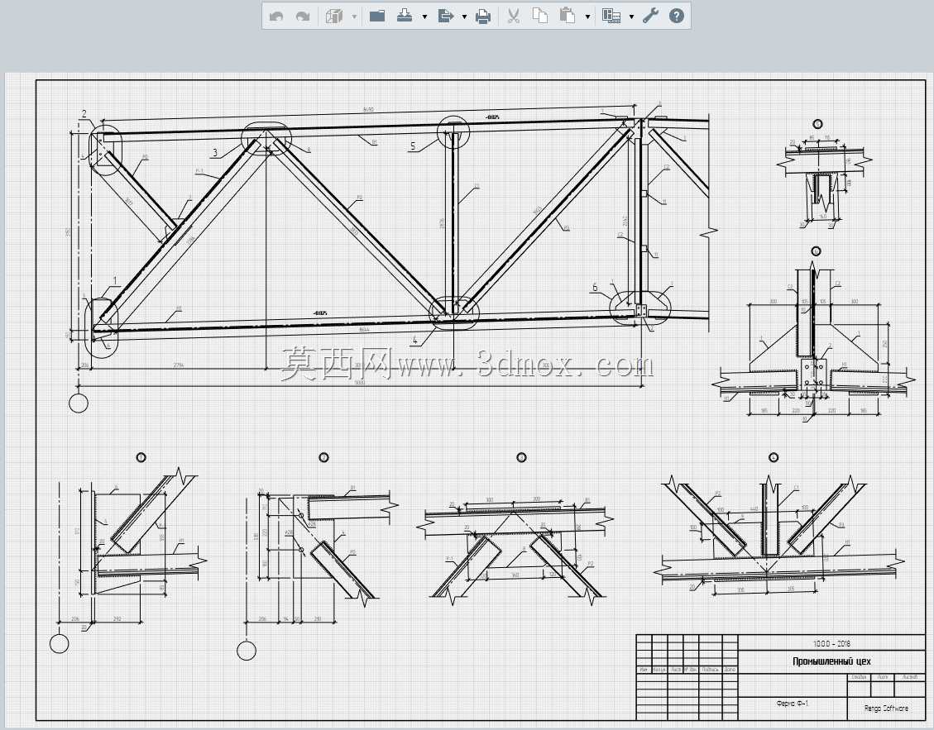Expand the Paste options dropdown arrow
Screen dimensions: 934x730
(587, 17)
